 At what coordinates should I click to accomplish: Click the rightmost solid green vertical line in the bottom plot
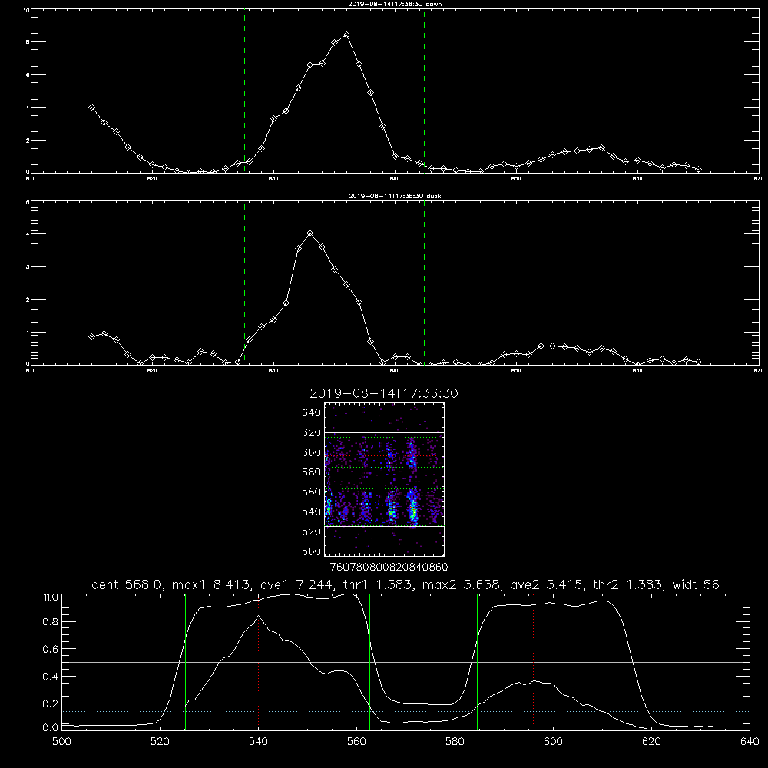pyautogui.click(x=627, y=662)
